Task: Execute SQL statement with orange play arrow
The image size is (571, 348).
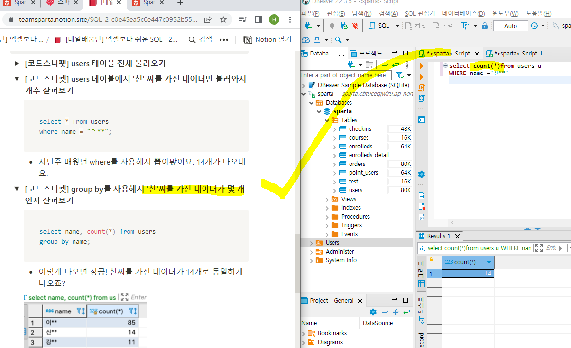Action: tap(422, 66)
